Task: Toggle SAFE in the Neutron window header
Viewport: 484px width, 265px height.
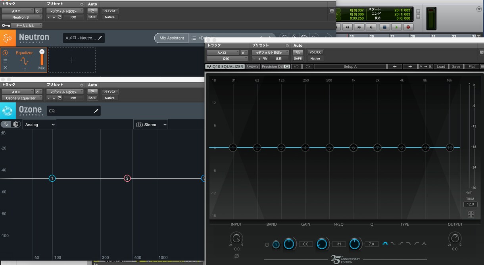Action: pyautogui.click(x=92, y=17)
